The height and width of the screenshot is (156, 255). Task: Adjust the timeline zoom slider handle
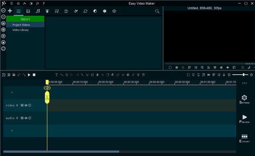pyautogui.click(x=244, y=75)
